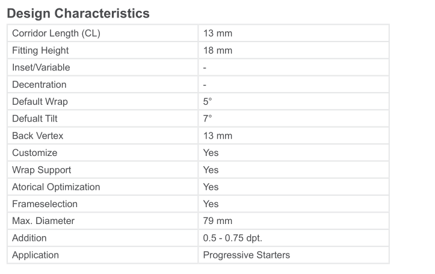Select the Defualt Tilt label
The image size is (435, 274).
point(35,119)
